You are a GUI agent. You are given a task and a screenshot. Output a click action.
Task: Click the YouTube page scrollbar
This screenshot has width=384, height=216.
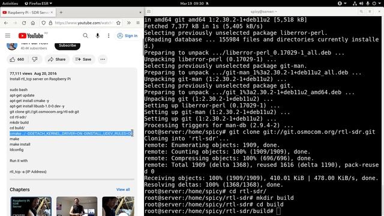tap(143, 47)
